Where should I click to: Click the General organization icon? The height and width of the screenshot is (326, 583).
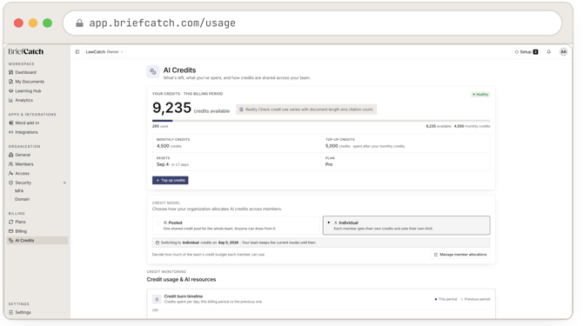click(10, 155)
